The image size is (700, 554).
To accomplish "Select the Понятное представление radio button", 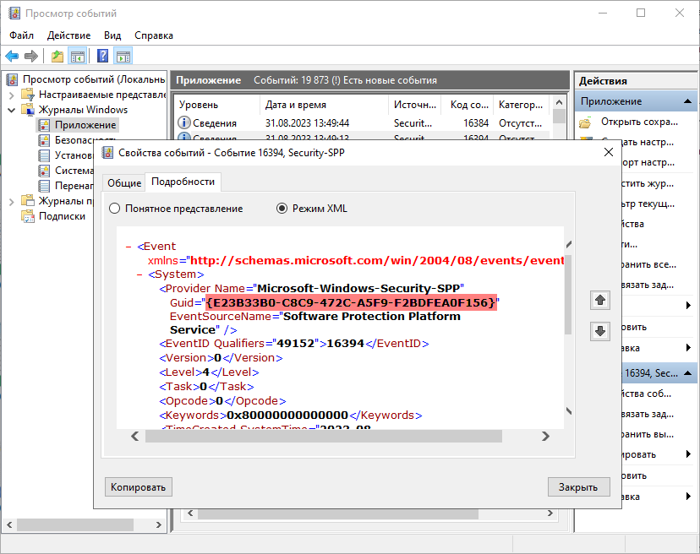I will pyautogui.click(x=115, y=209).
